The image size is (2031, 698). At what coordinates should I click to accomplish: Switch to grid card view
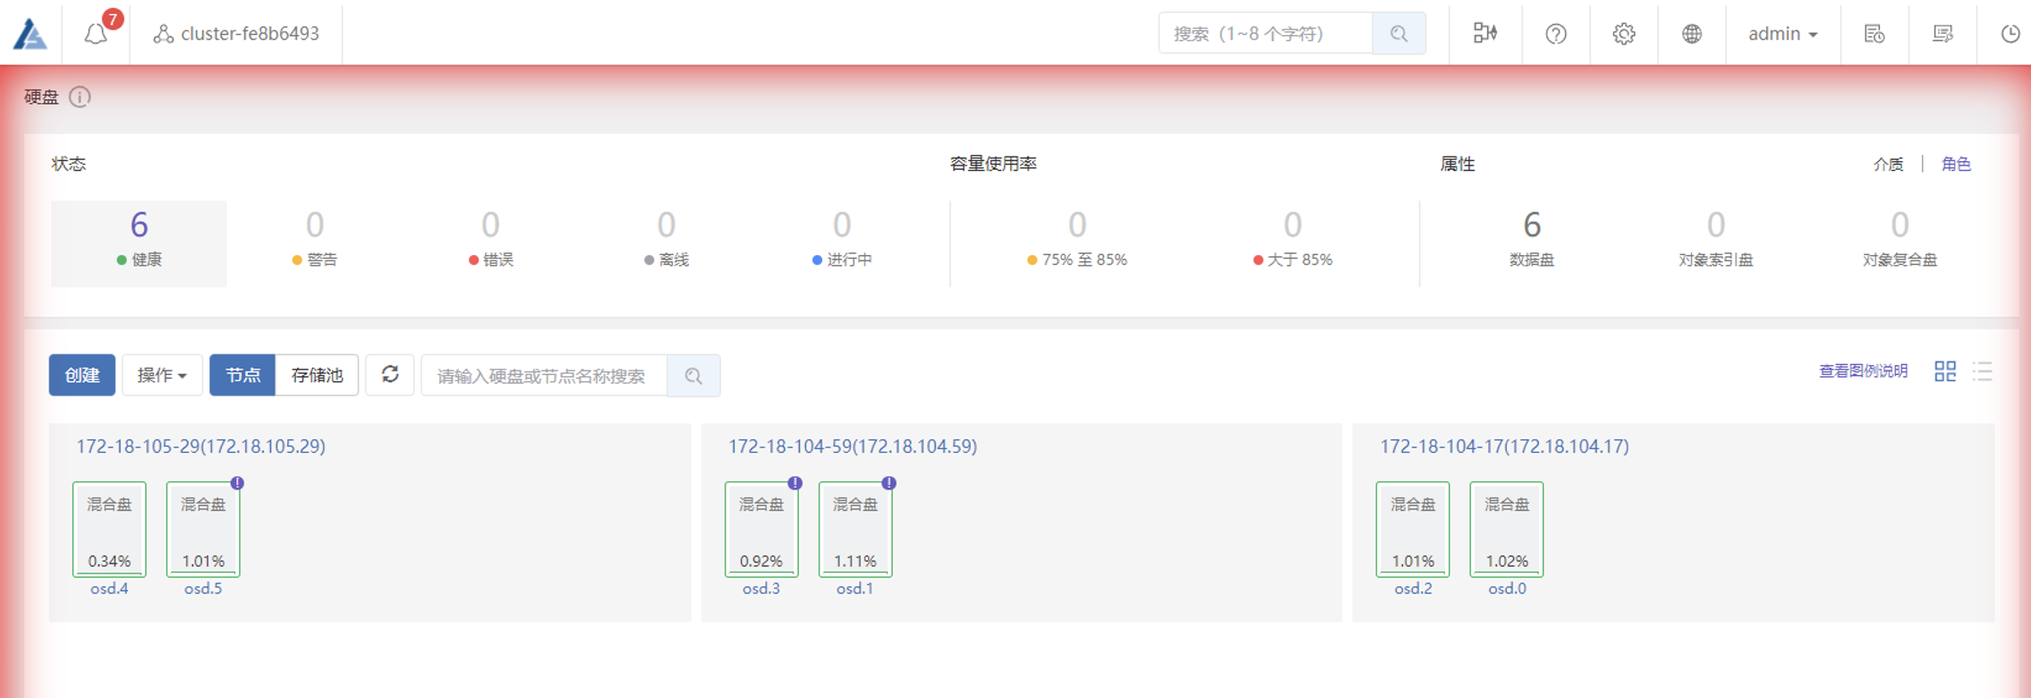(x=1945, y=371)
